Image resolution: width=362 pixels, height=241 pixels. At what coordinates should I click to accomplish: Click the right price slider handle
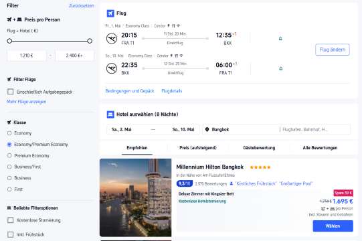tap(90, 41)
